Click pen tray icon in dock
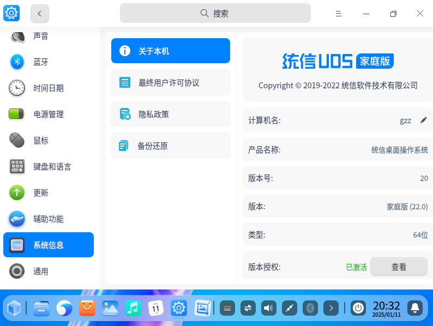Image resolution: width=433 pixels, height=326 pixels. pyautogui.click(x=290, y=308)
